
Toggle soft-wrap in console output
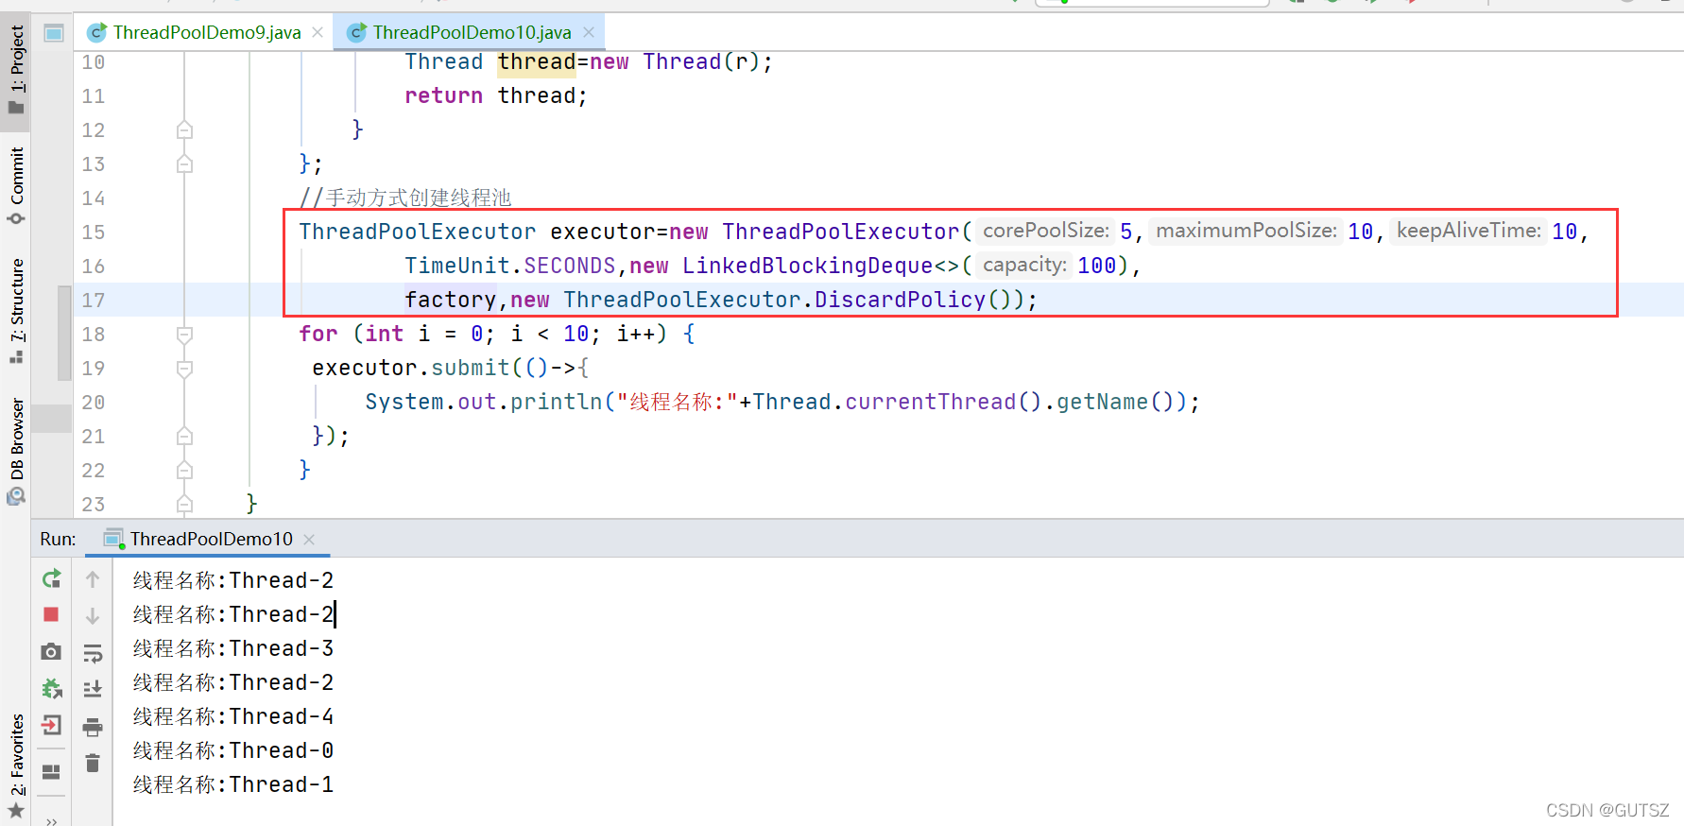click(93, 653)
